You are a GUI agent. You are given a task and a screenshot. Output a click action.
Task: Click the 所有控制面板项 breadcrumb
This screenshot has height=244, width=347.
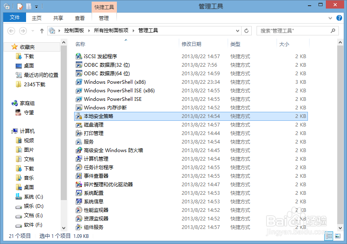[x=111, y=30]
